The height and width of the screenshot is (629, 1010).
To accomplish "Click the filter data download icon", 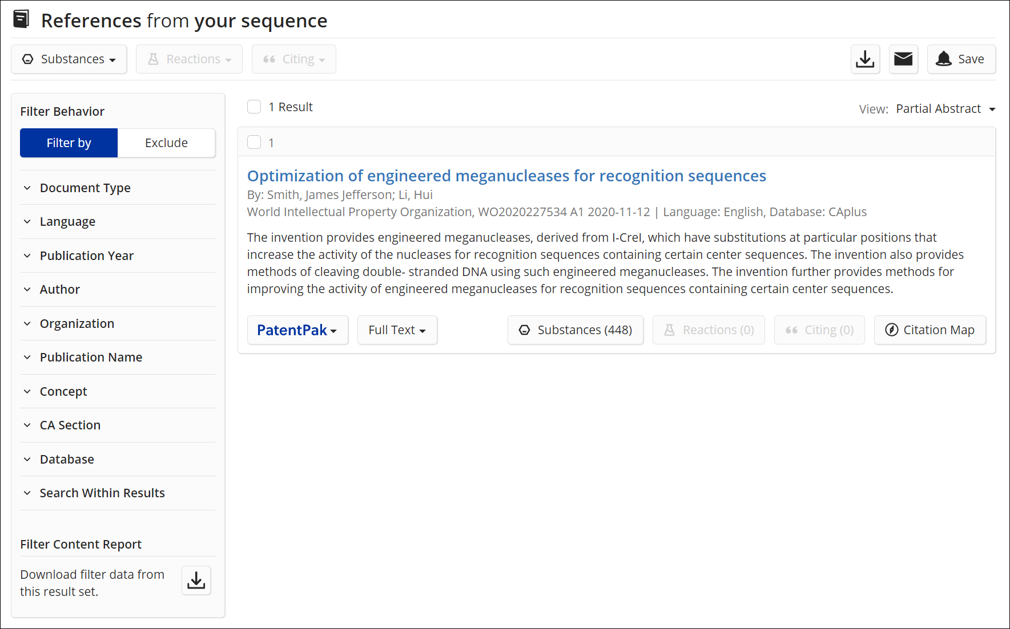I will [196, 581].
